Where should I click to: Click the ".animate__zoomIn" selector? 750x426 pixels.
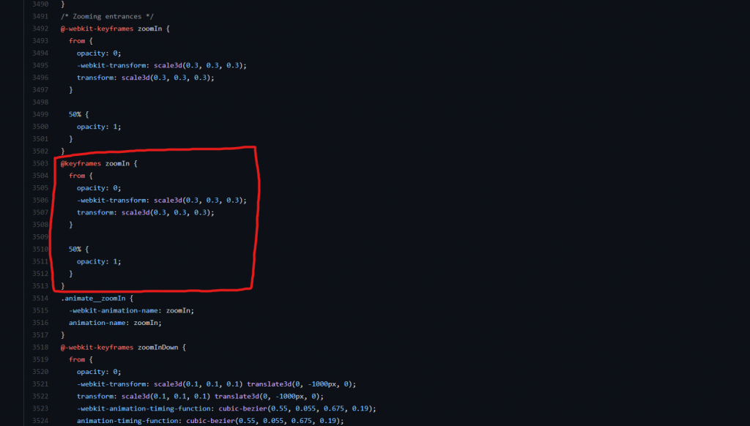click(97, 298)
